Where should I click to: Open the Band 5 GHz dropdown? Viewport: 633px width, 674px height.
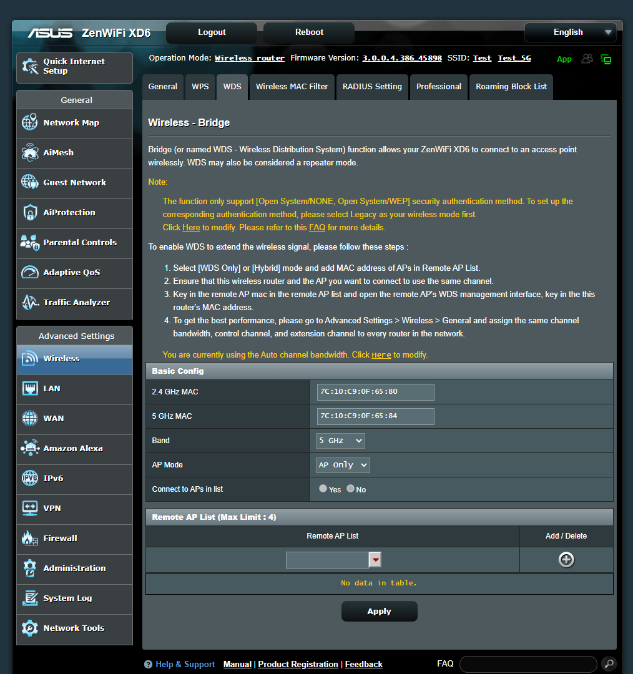click(x=340, y=441)
